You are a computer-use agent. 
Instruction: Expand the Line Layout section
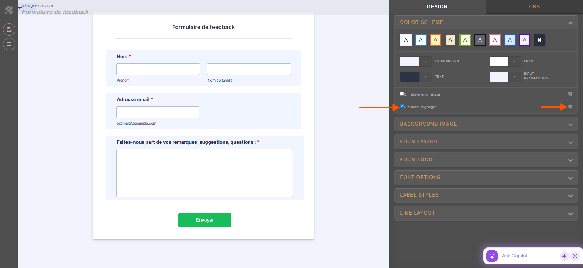pyautogui.click(x=486, y=213)
